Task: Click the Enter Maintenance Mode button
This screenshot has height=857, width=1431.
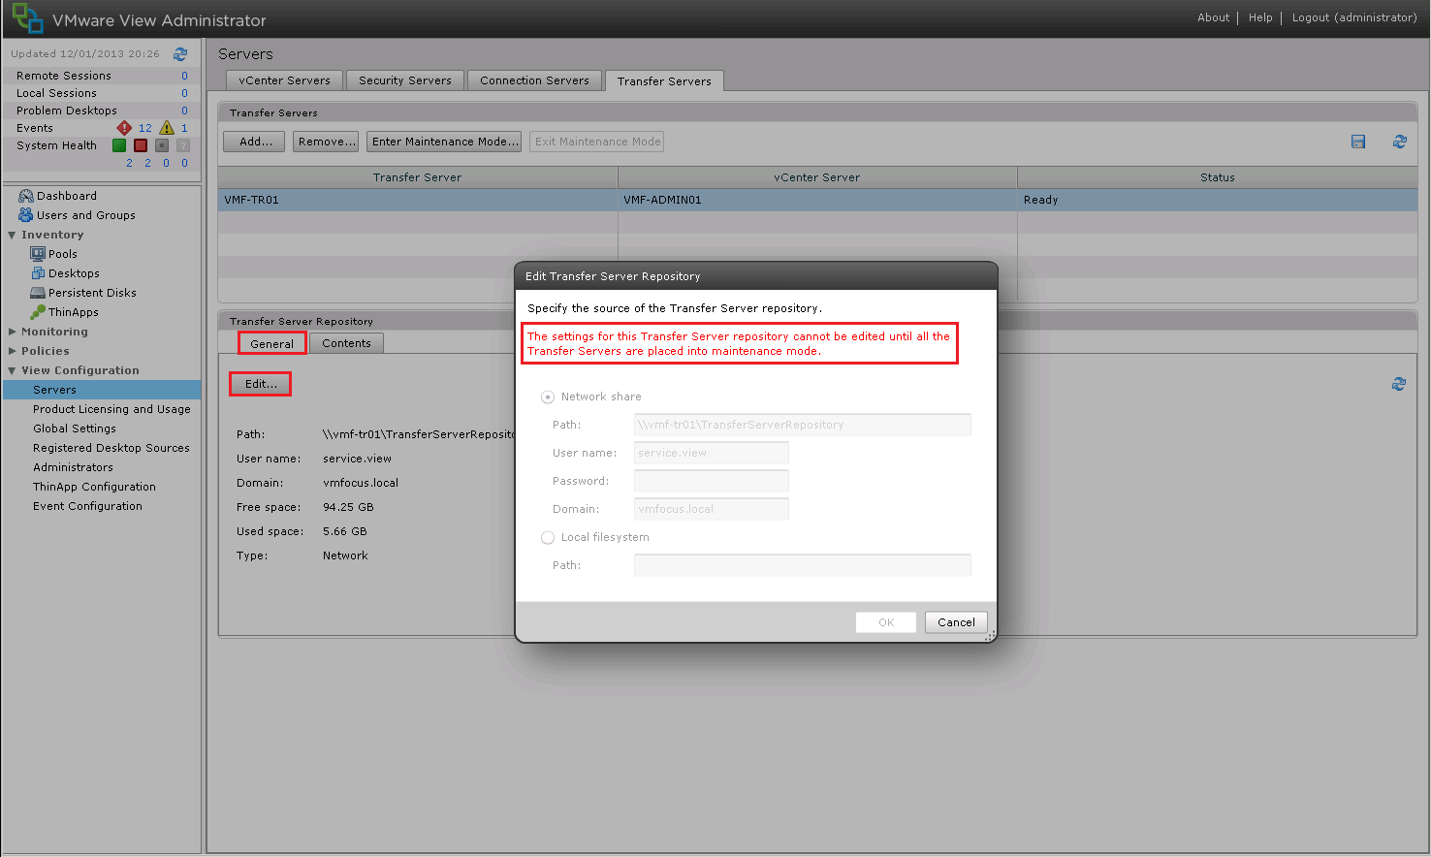Action: coord(443,141)
